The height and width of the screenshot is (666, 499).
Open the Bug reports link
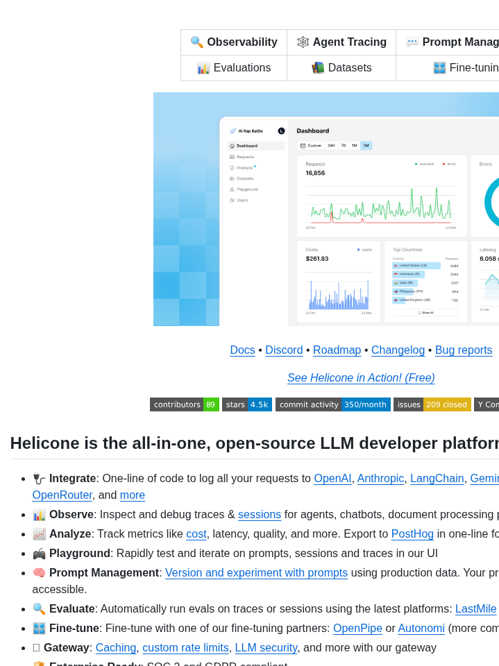(x=464, y=350)
